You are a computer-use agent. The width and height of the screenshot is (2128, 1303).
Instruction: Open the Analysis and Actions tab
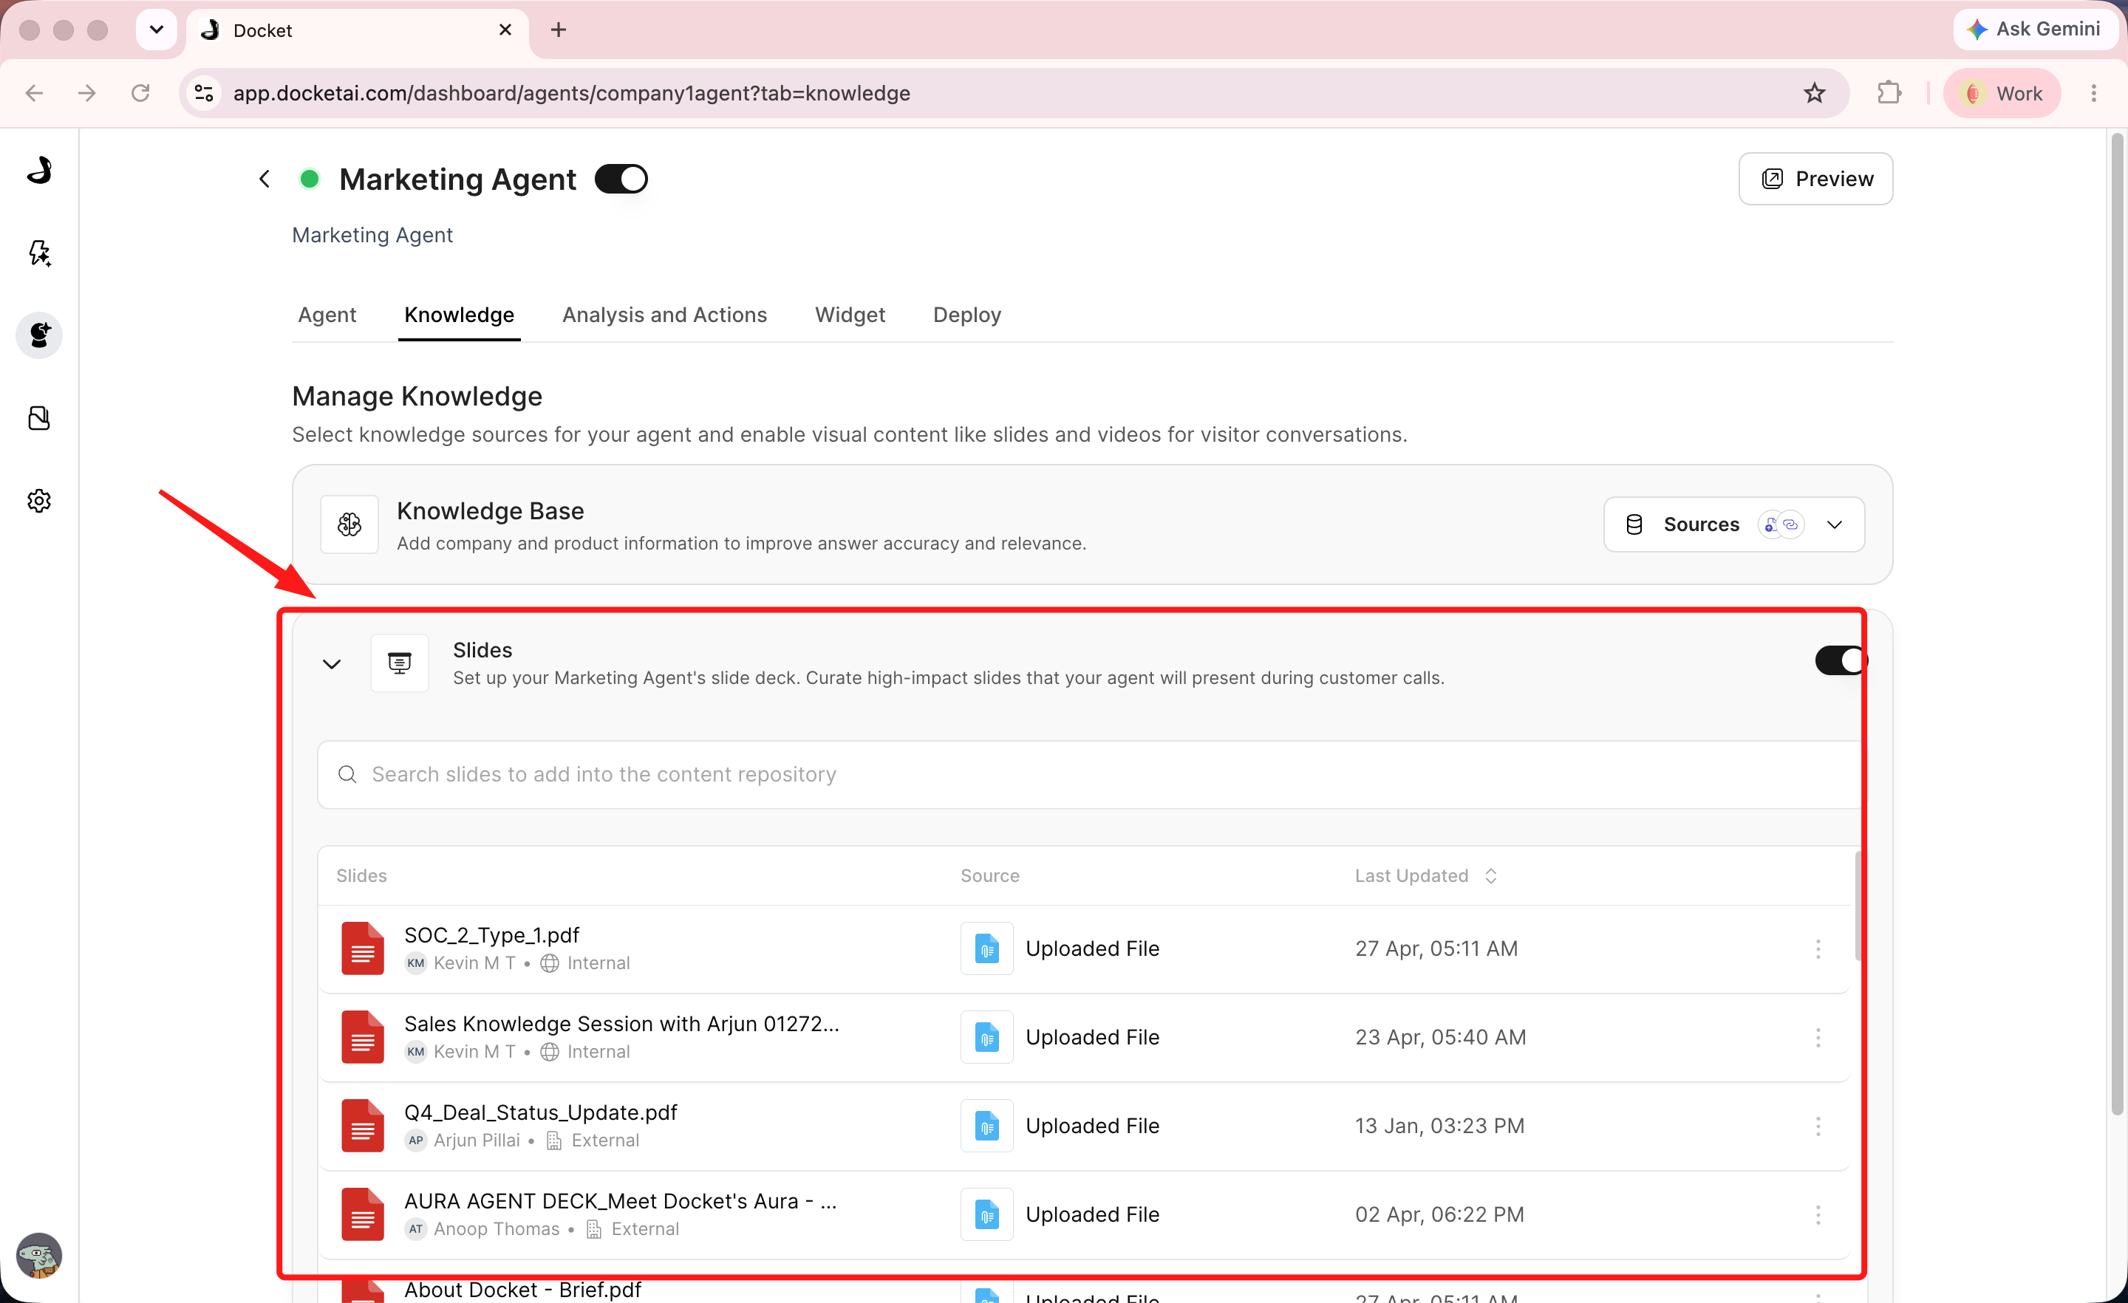coord(664,315)
